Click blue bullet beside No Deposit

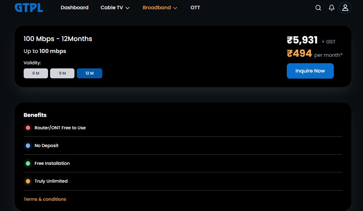pos(28,146)
